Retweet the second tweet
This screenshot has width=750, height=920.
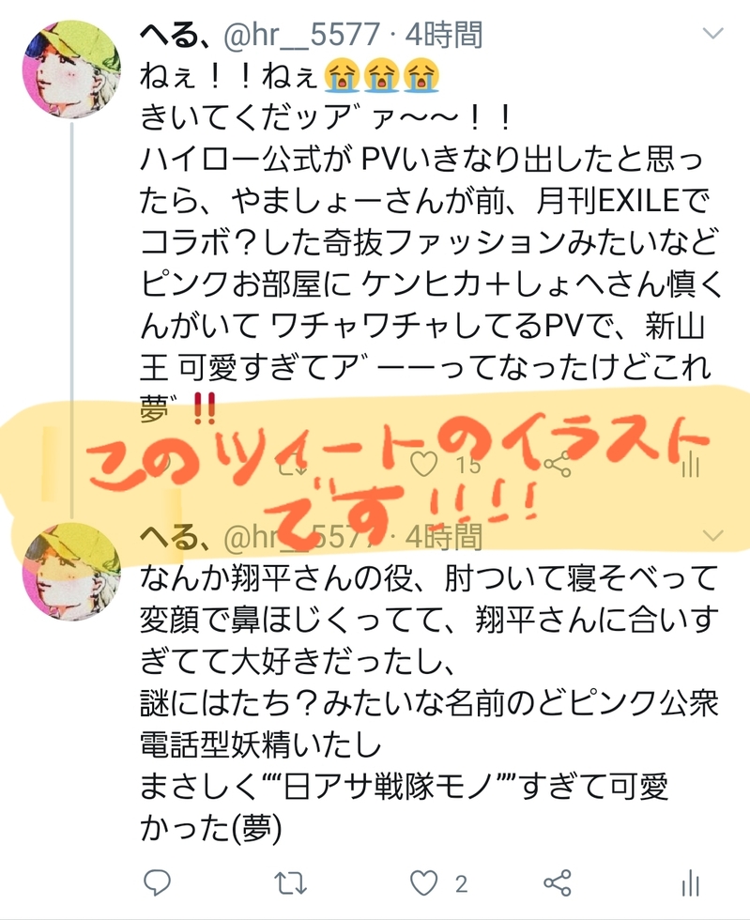(x=290, y=883)
